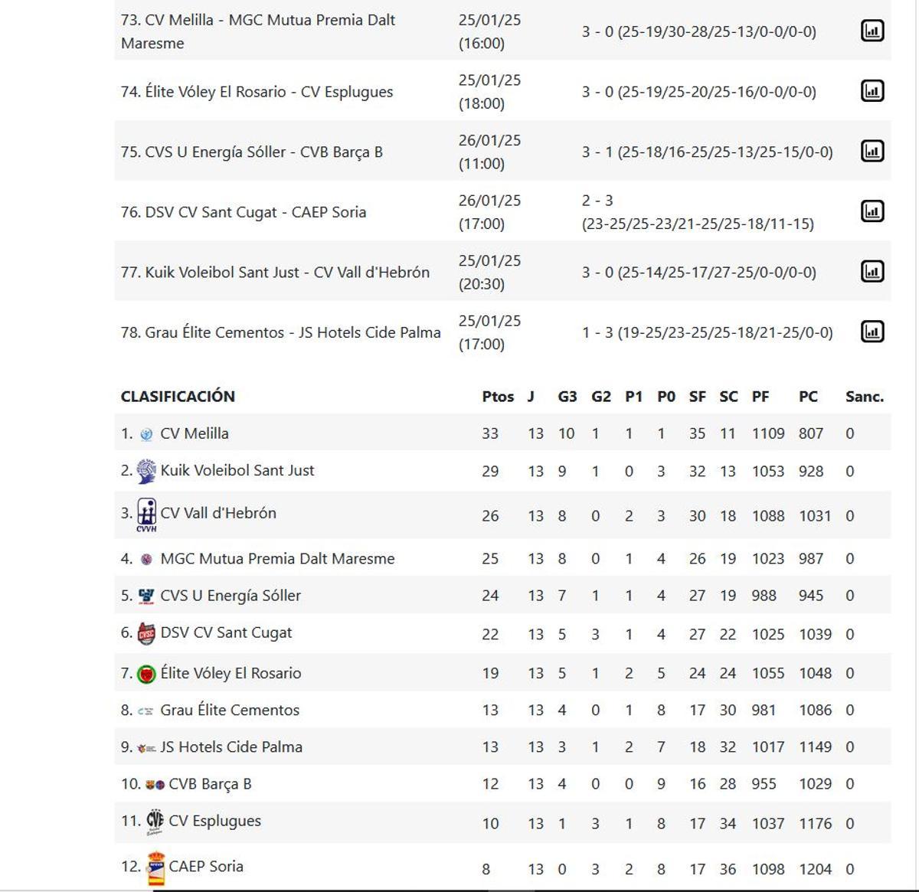Image resolution: width=919 pixels, height=892 pixels.
Task: Open statistics for DSV Sant Cugat vs CAEP Soria
Action: click(872, 212)
